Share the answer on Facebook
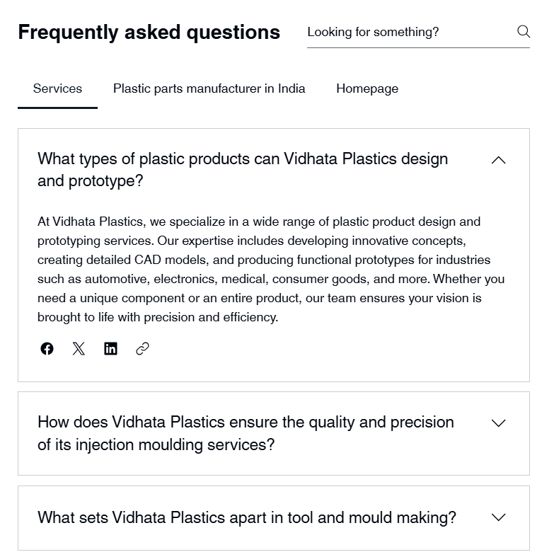Screen dimensions: 537x557 tap(47, 348)
